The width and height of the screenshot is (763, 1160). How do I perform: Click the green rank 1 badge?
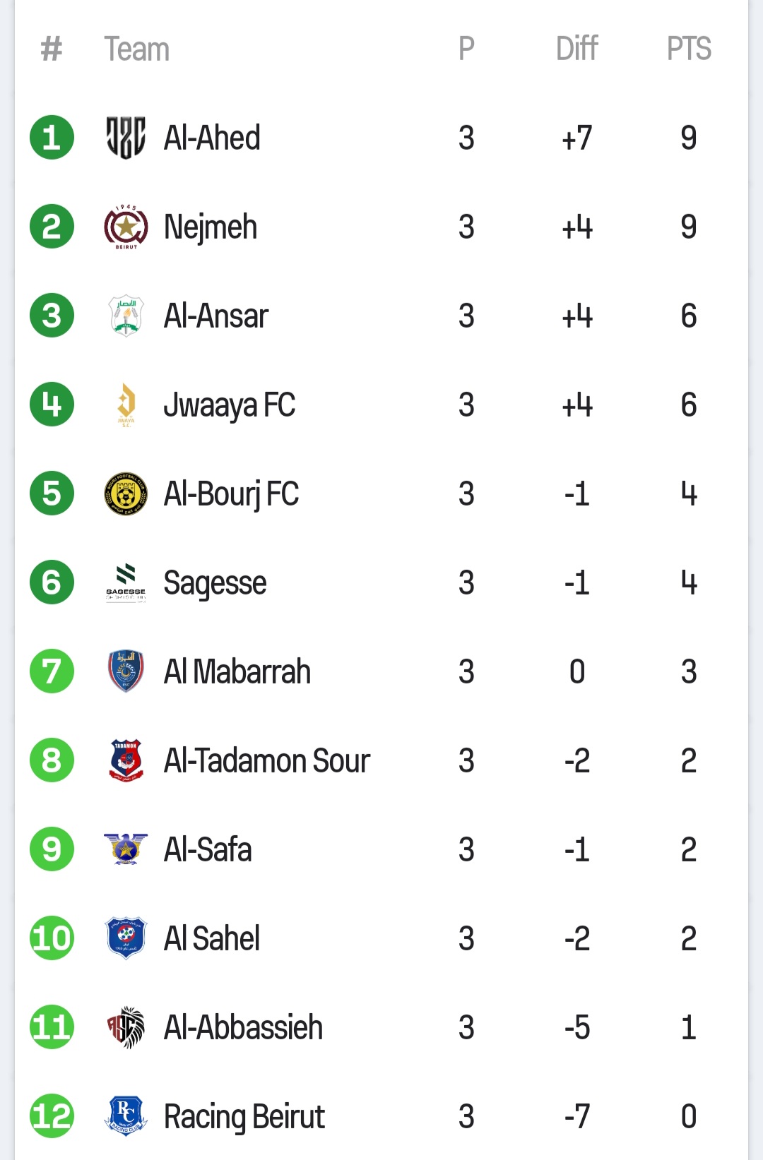52,138
